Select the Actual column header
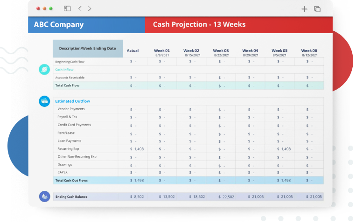 [133, 51]
